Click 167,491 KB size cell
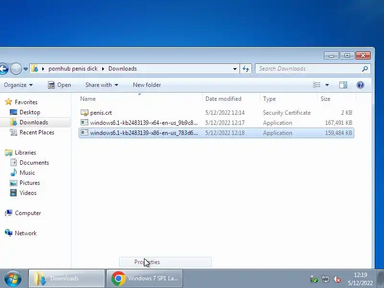This screenshot has height=288, width=384. 338,123
